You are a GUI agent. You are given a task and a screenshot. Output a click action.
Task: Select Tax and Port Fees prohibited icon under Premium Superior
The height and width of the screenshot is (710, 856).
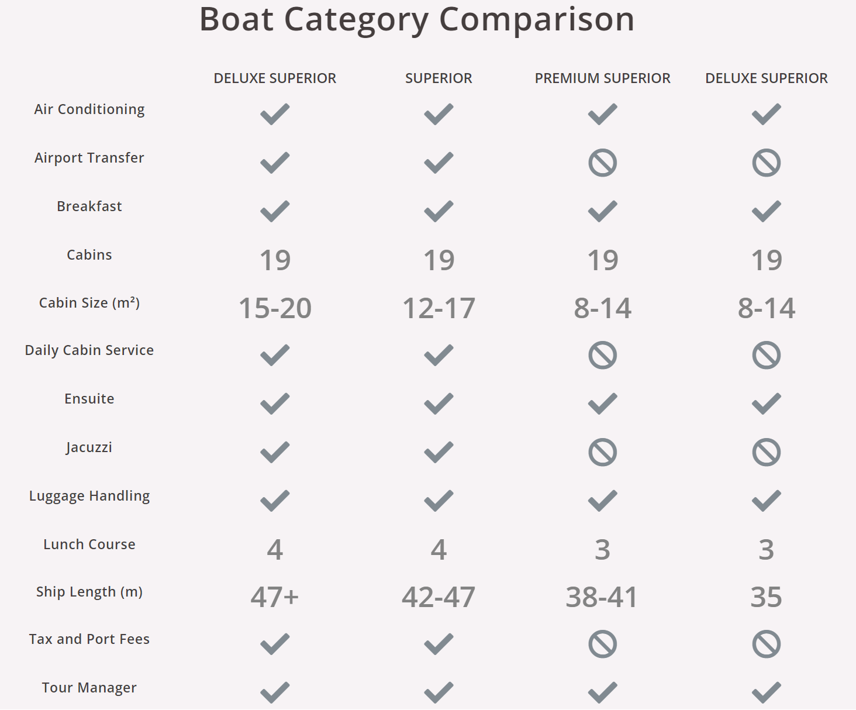[602, 644]
